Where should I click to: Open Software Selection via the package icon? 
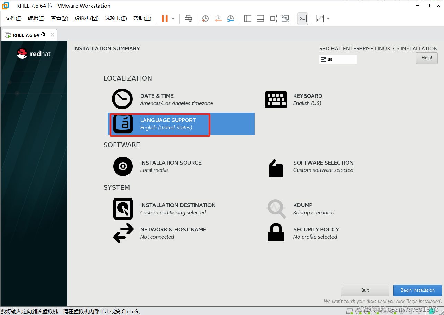(276, 168)
